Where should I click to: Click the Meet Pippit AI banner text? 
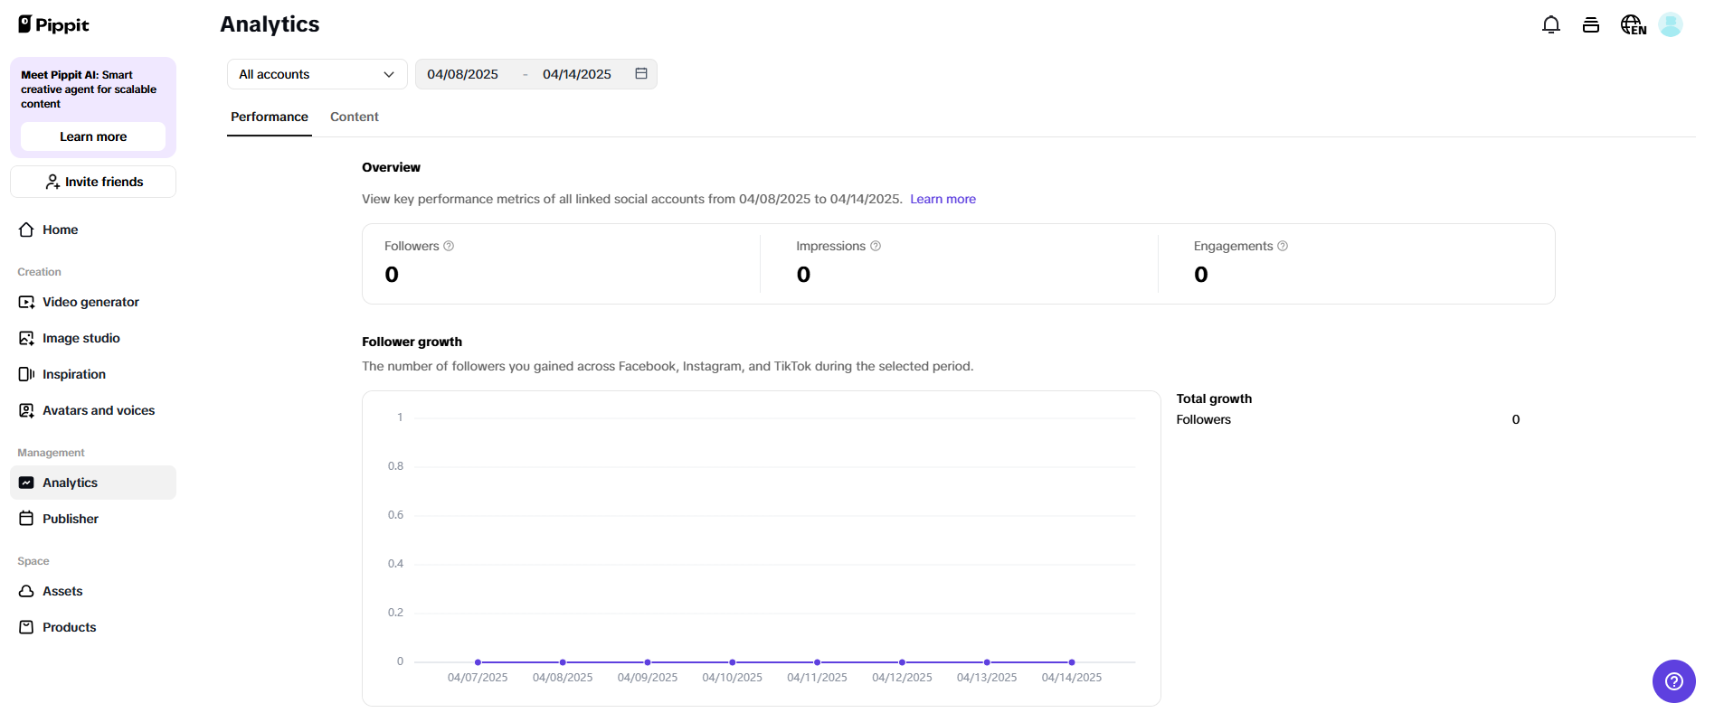pyautogui.click(x=89, y=89)
